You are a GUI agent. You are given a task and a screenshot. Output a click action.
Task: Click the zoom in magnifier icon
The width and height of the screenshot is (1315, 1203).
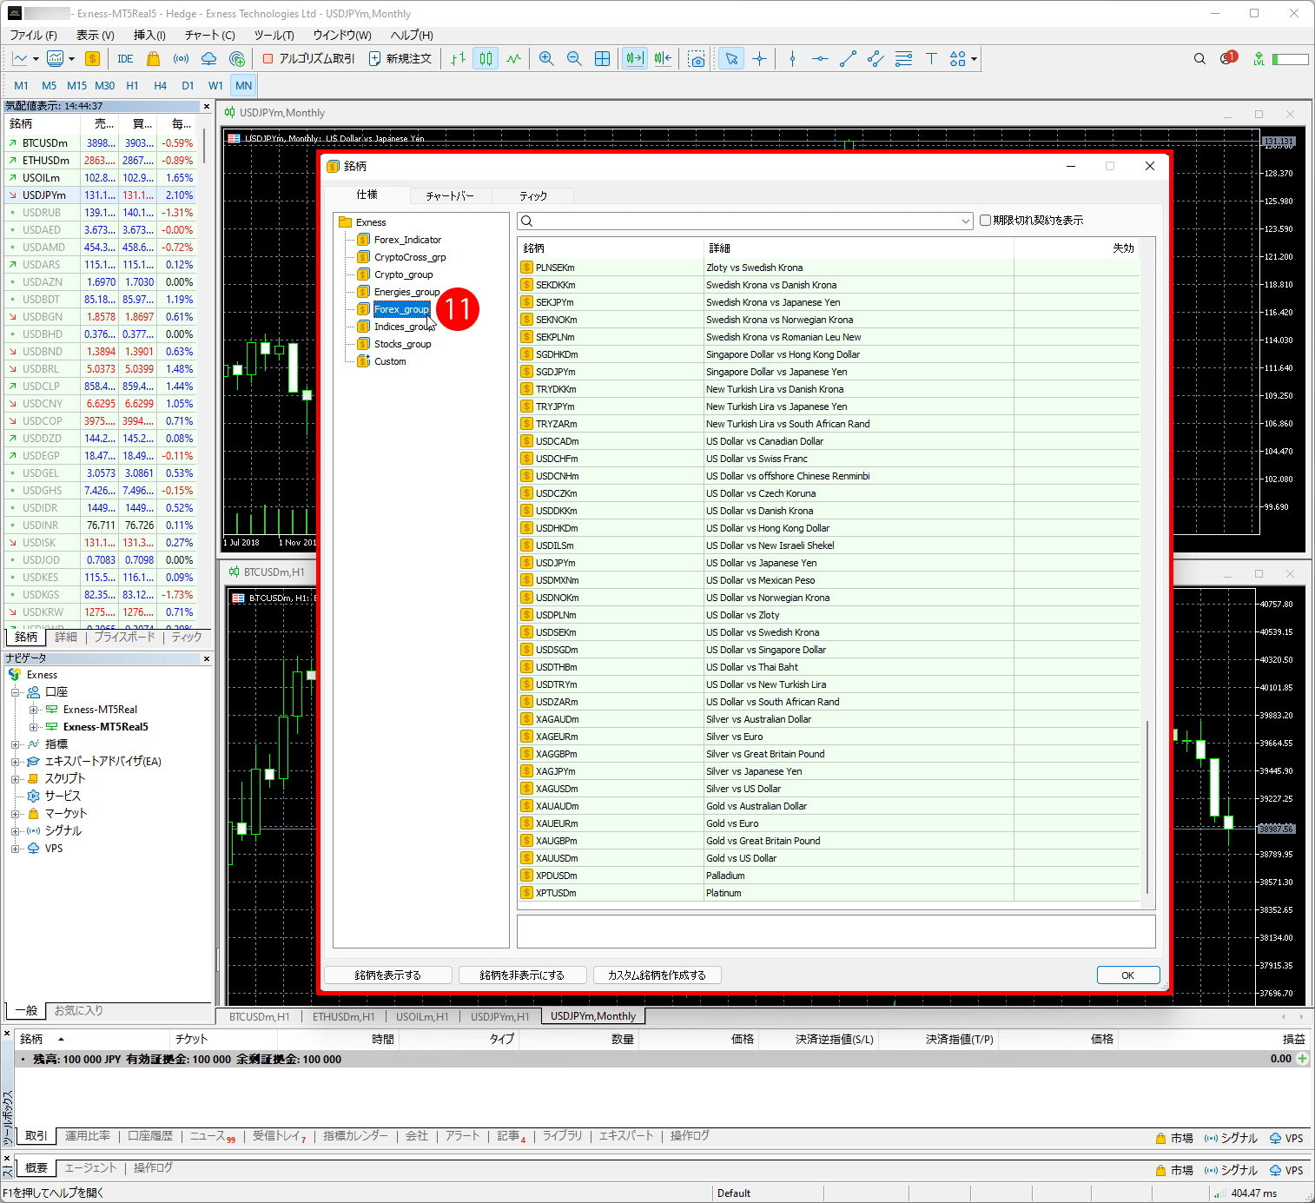click(x=546, y=59)
